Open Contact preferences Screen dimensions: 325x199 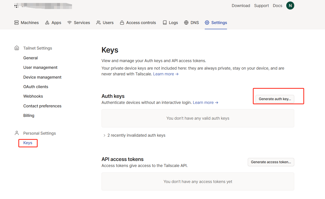42,106
